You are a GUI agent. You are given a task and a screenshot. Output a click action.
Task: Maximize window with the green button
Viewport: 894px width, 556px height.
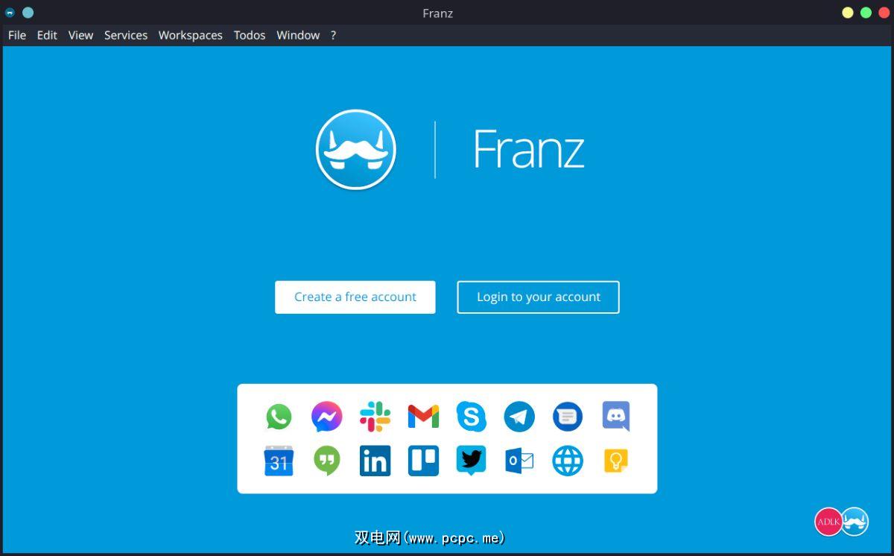(x=866, y=13)
